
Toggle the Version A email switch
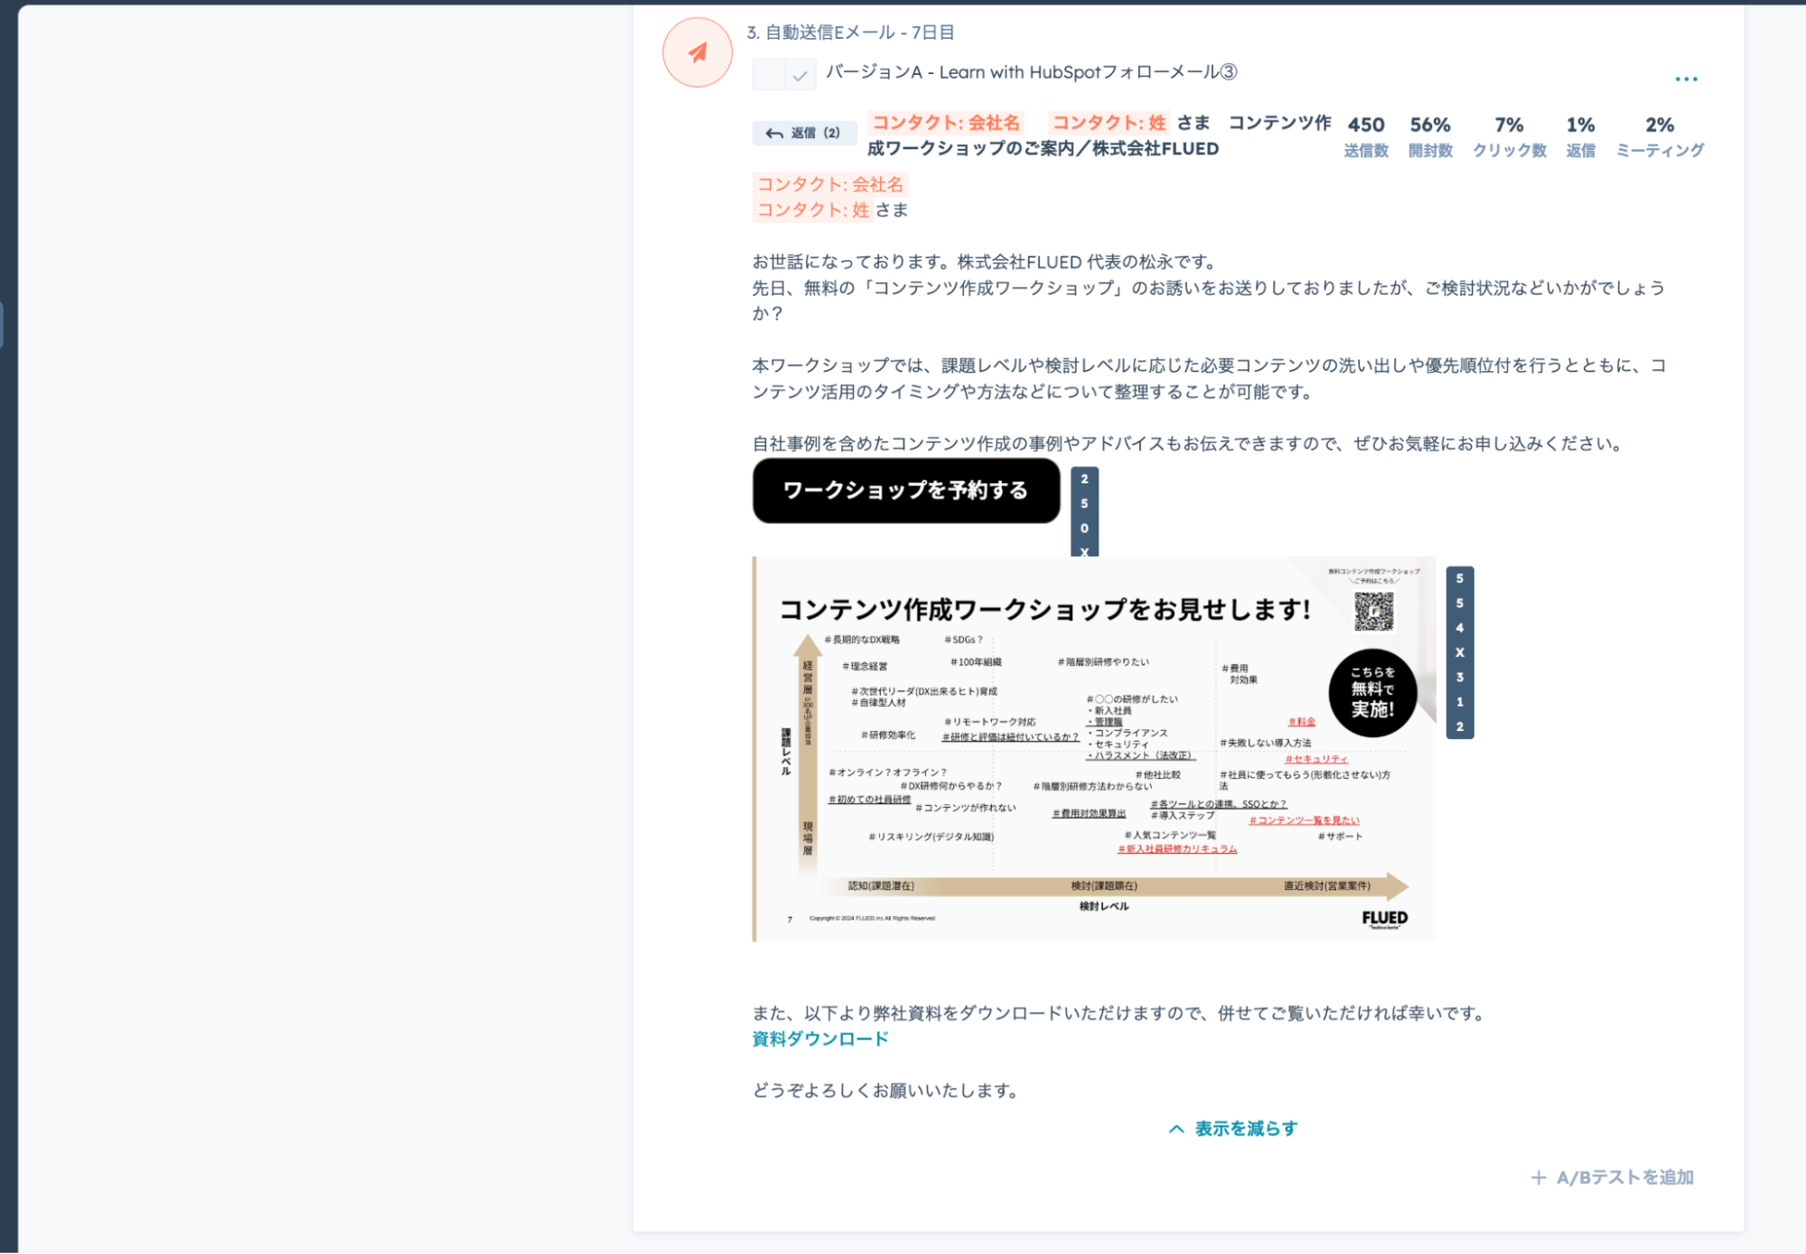[x=783, y=75]
